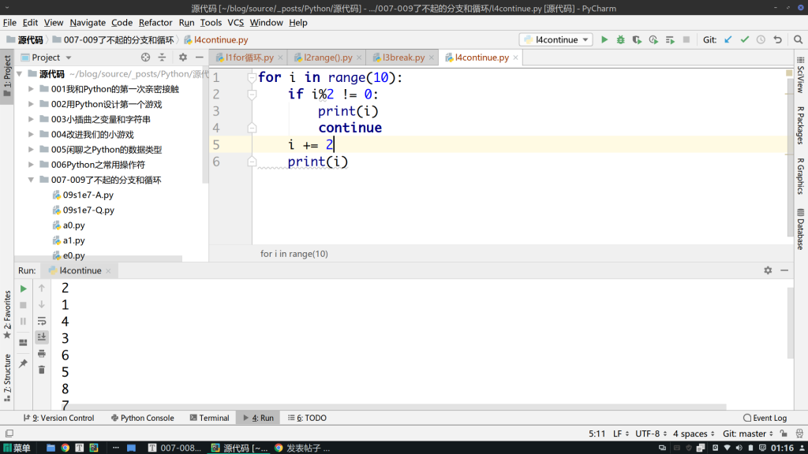Toggle soft-wrap in Run output
This screenshot has width=808, height=454.
[x=42, y=322]
